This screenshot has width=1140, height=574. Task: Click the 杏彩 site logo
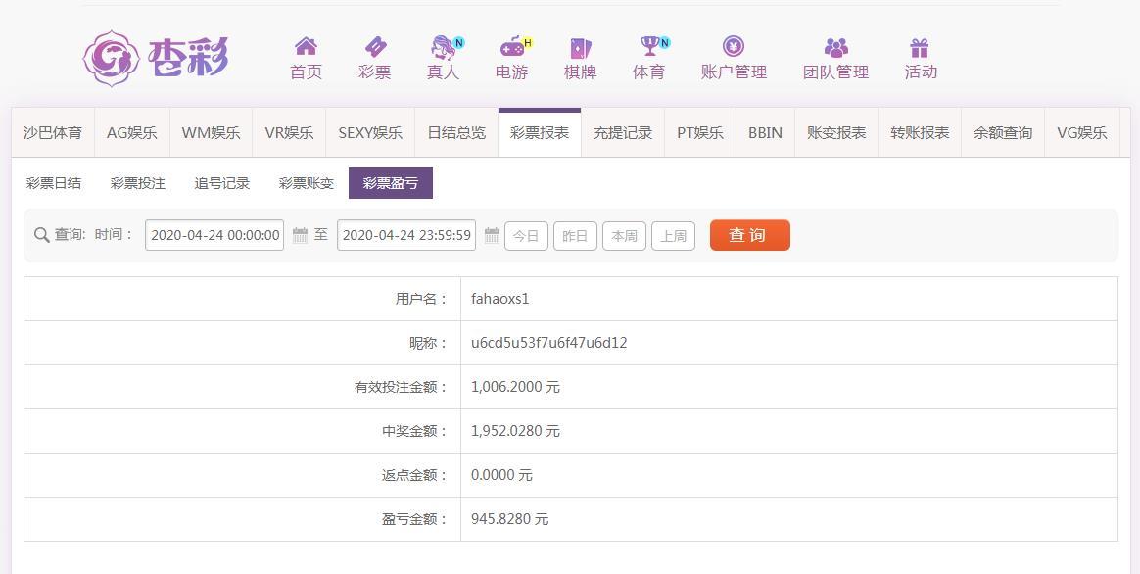tap(156, 58)
